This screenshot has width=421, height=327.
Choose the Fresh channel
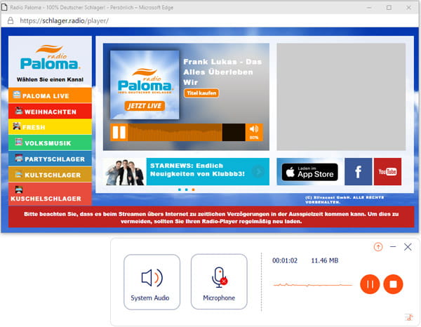click(50, 127)
